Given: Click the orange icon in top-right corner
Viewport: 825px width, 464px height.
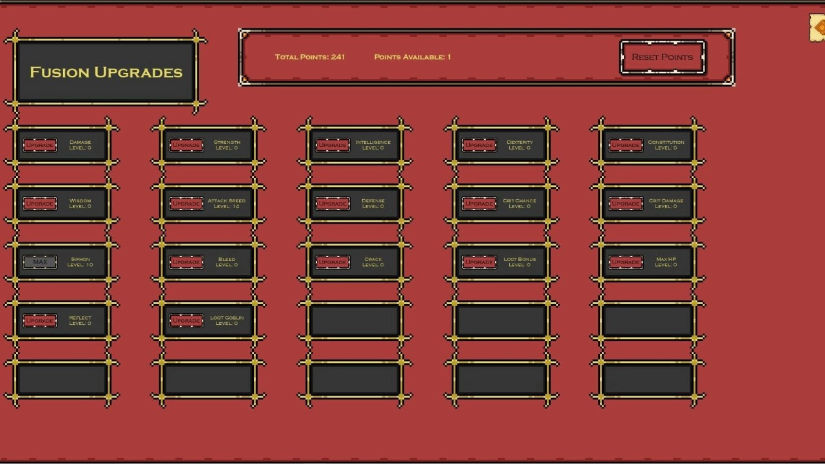Looking at the screenshot, I should click(x=817, y=29).
